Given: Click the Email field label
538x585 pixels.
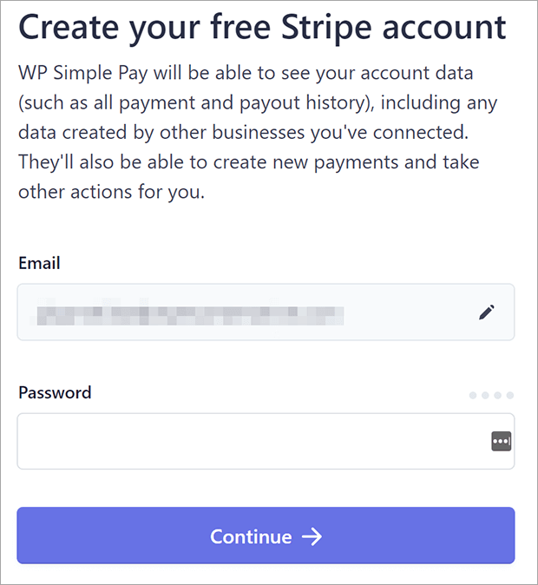Looking at the screenshot, I should click(x=39, y=263).
